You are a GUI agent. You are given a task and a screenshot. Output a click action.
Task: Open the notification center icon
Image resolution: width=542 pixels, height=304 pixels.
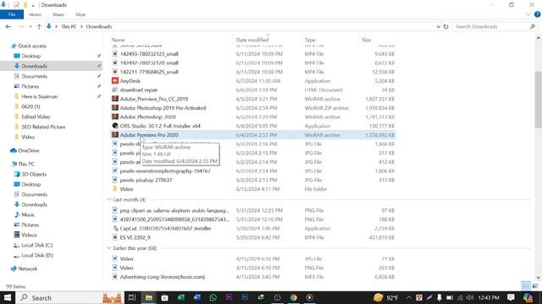511,297
